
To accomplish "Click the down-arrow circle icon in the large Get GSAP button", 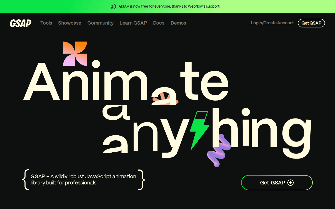I will tap(291, 183).
